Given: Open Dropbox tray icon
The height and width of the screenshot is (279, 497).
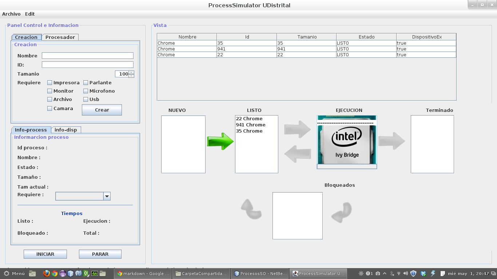Looking at the screenshot, I should pyautogui.click(x=423, y=274).
